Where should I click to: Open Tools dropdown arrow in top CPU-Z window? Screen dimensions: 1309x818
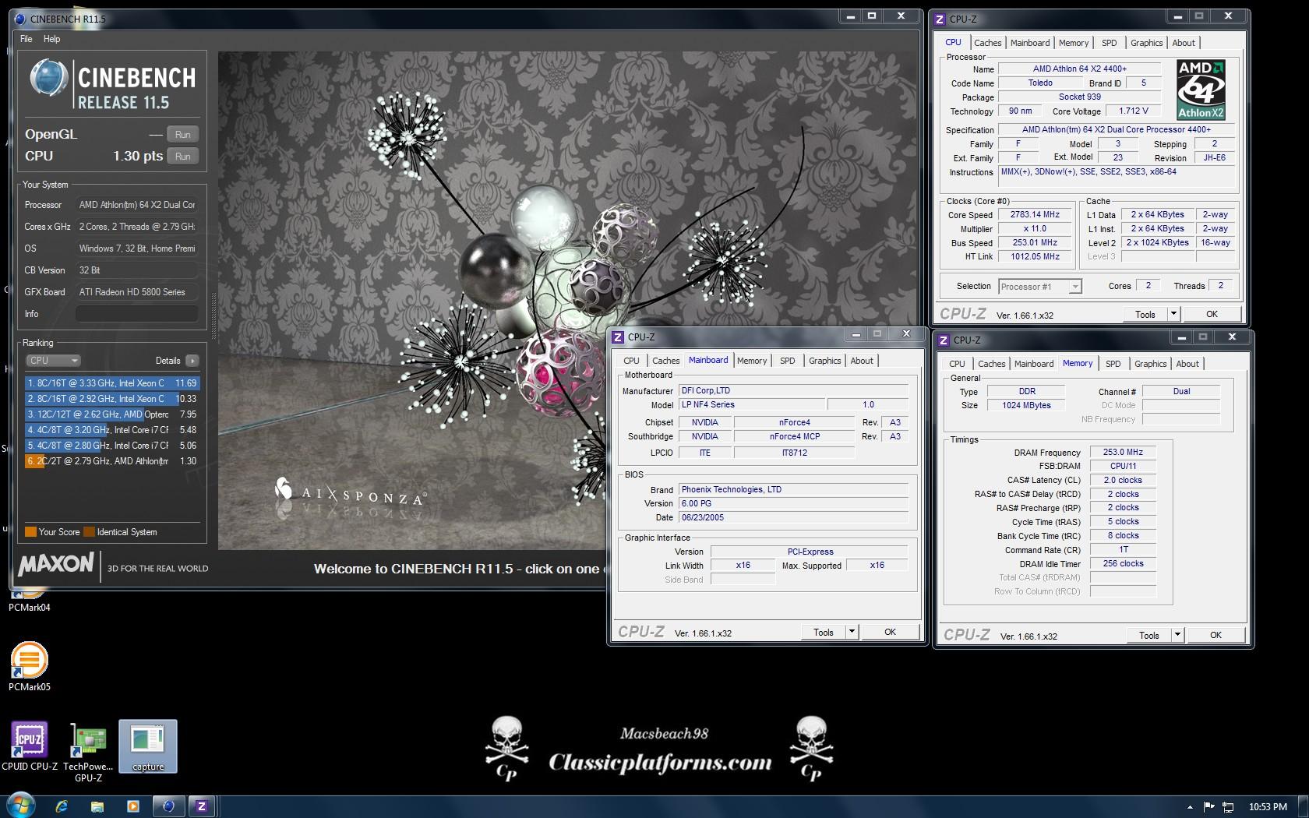[x=1173, y=314]
